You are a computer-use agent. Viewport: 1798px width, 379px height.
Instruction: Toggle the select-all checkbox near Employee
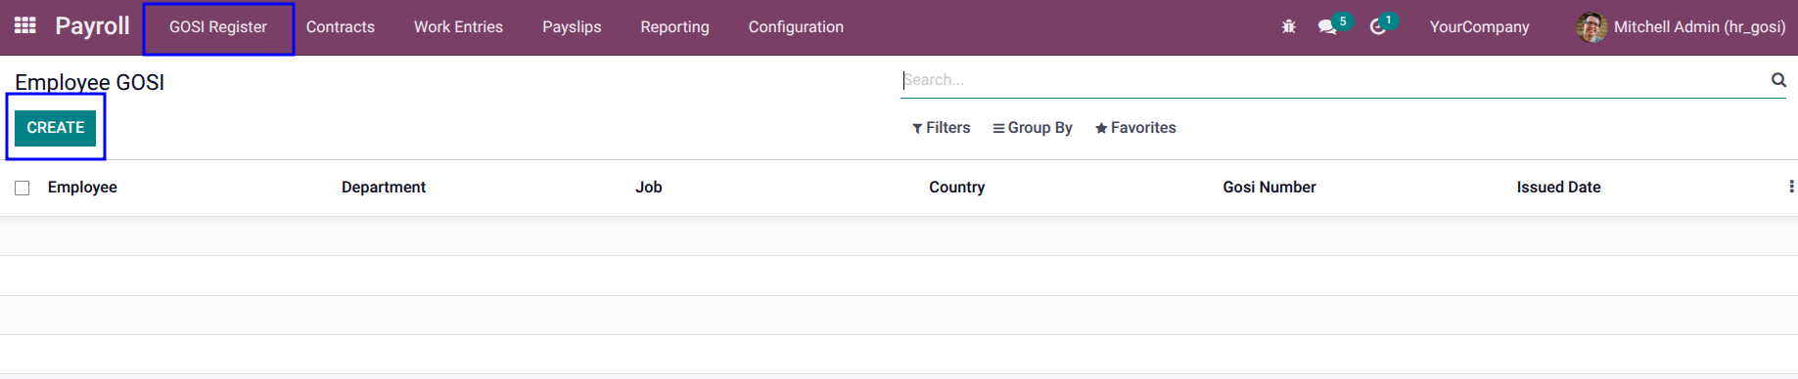[23, 188]
